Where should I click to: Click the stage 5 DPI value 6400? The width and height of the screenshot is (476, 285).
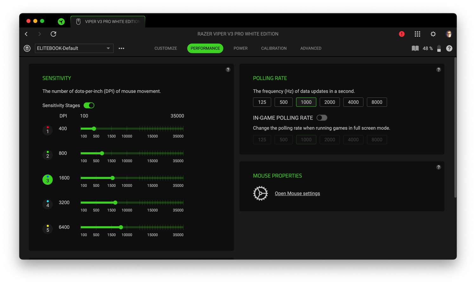pos(64,227)
